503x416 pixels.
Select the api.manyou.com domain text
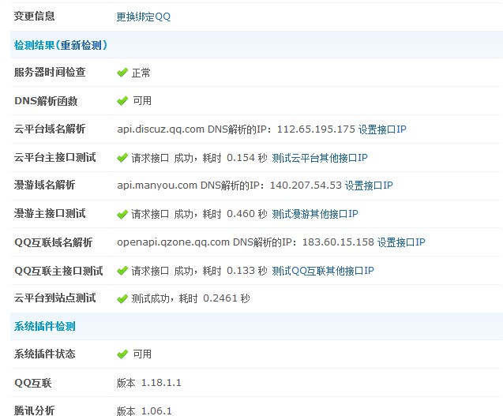point(157,186)
